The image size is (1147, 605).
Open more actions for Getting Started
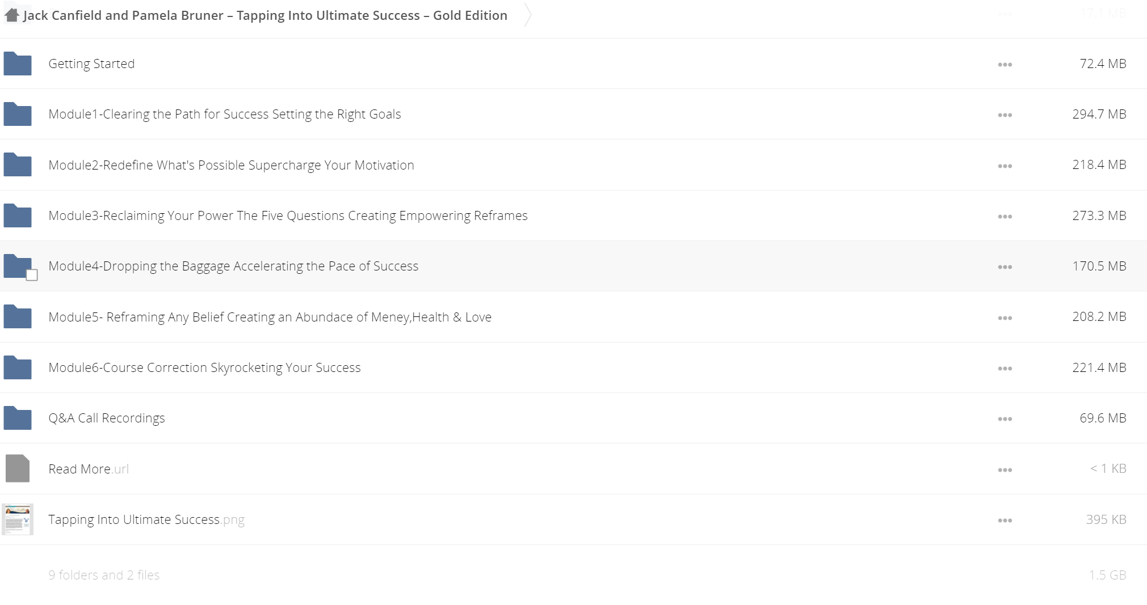(1005, 65)
